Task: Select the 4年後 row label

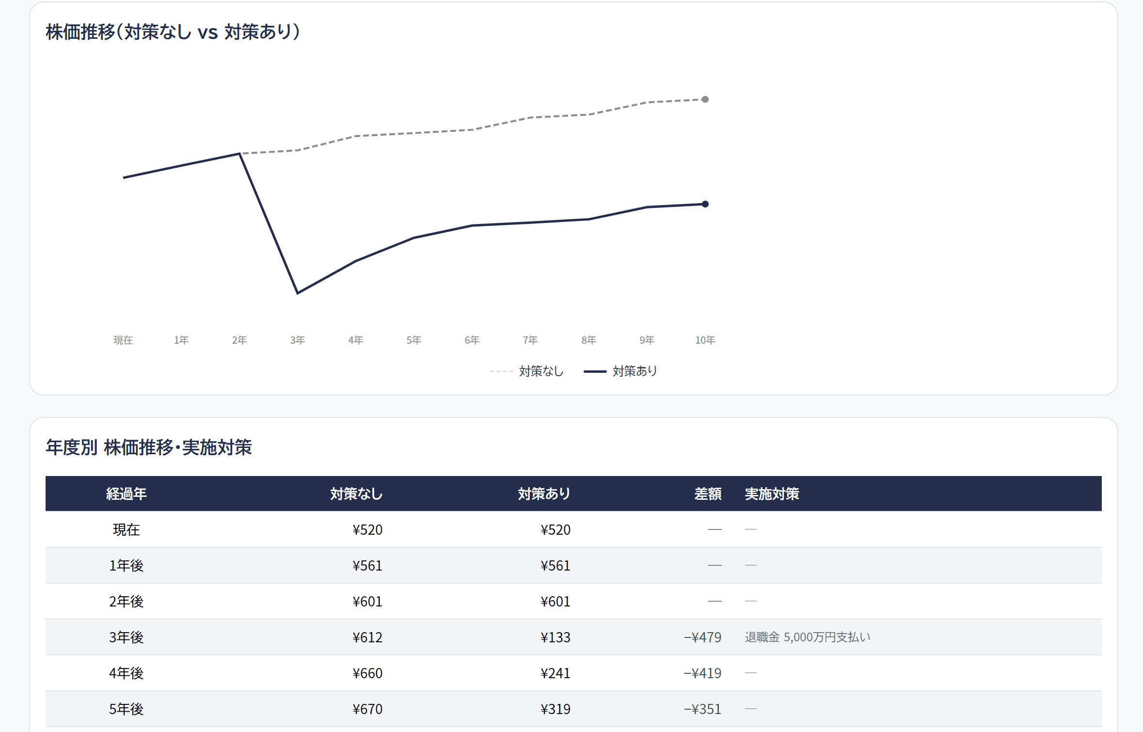Action: (127, 673)
